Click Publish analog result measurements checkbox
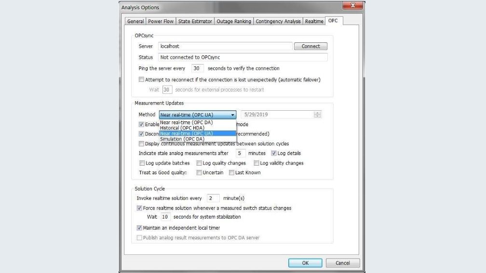 [139, 238]
